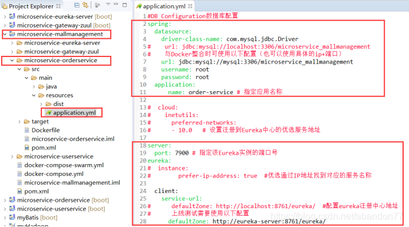Click microservice-eureka-server [boot] project icon
Viewport: 409px width, 227px height.
point(12,16)
